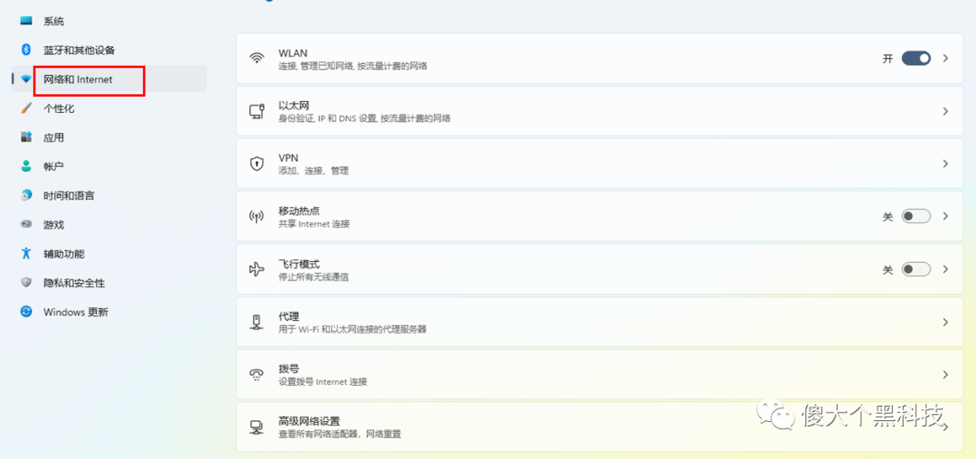The width and height of the screenshot is (976, 459).
Task: Click the 拨号 title text
Action: point(289,369)
